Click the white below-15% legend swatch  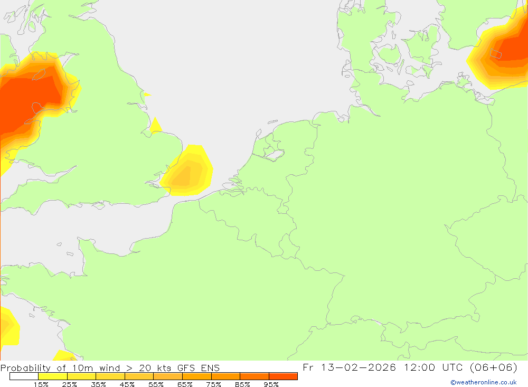click(24, 376)
